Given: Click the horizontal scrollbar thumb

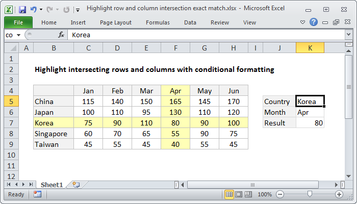Looking at the screenshot, I should coord(253,185).
